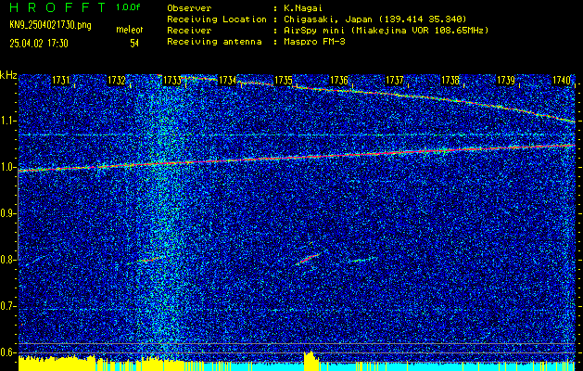Select the version number 1.00f
The width and height of the screenshot is (583, 371).
[x=128, y=7]
